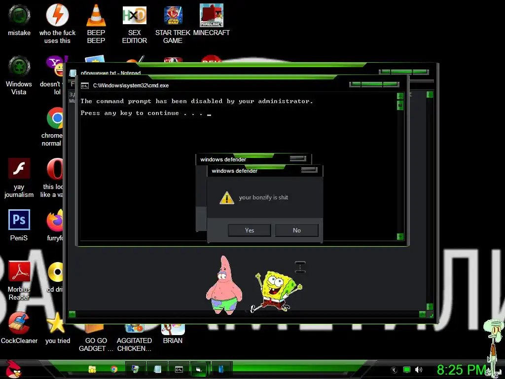Switch to the cmd.exe taskbar button

[179, 369]
